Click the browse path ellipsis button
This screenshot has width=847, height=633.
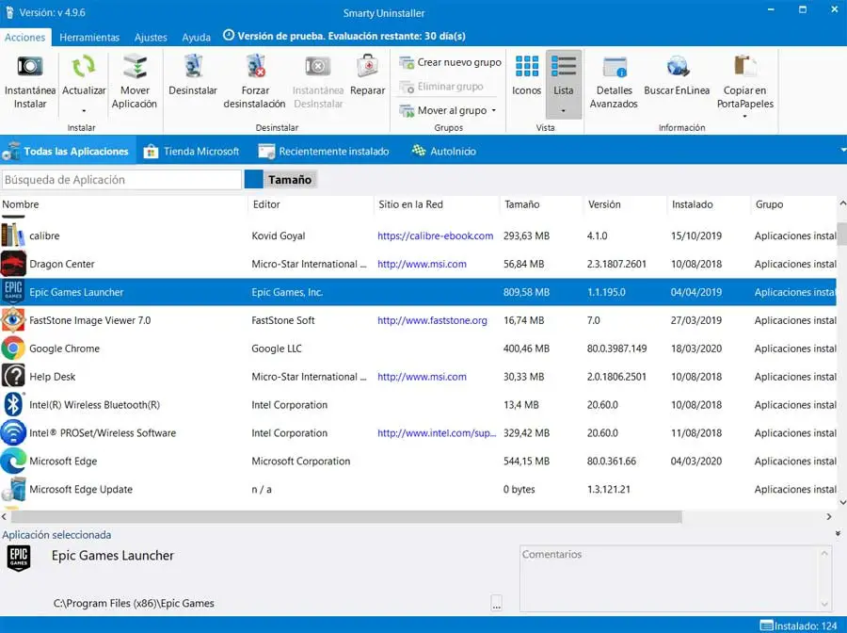pos(496,603)
